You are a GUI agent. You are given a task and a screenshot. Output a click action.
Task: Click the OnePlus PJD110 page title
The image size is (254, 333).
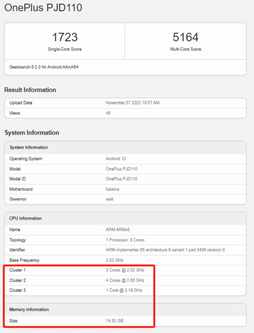pos(43,8)
